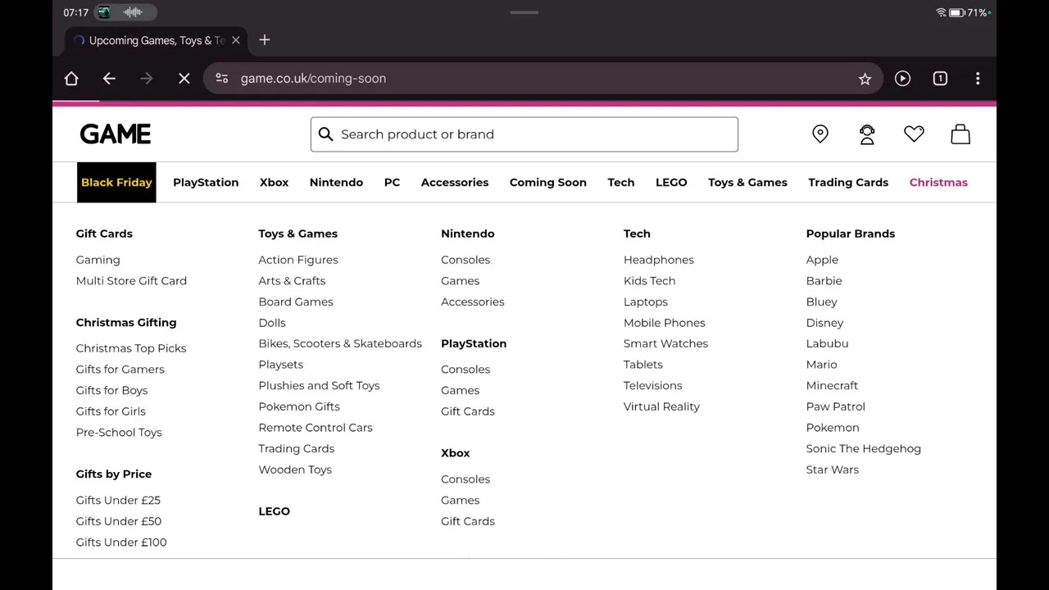Viewport: 1049px width, 590px height.
Task: Go to Sonic The Hedgehog brand page
Action: tap(863, 449)
